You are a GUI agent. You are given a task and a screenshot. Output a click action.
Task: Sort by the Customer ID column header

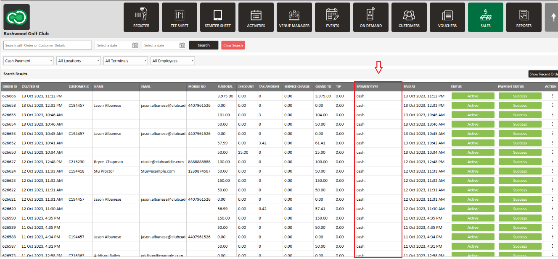(80, 87)
